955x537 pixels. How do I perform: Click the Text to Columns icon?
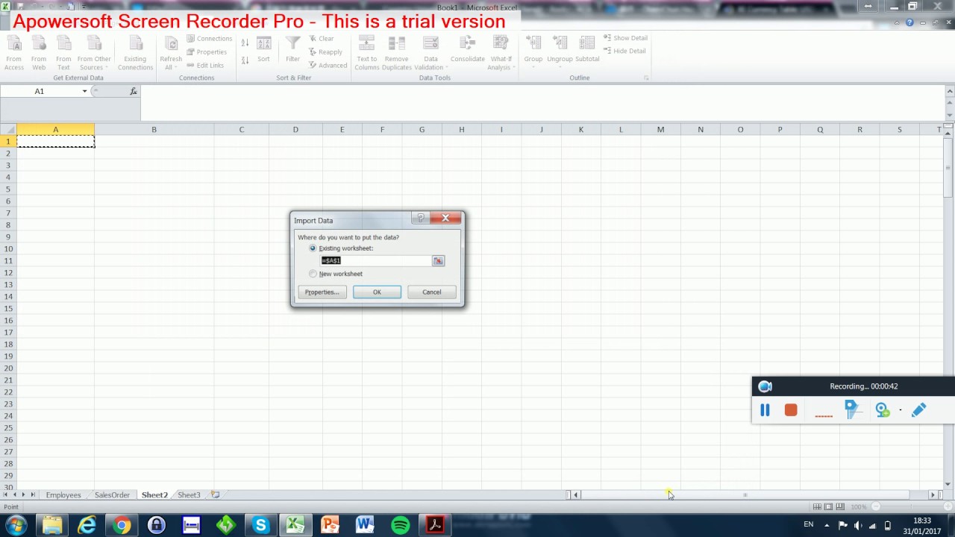(366, 52)
